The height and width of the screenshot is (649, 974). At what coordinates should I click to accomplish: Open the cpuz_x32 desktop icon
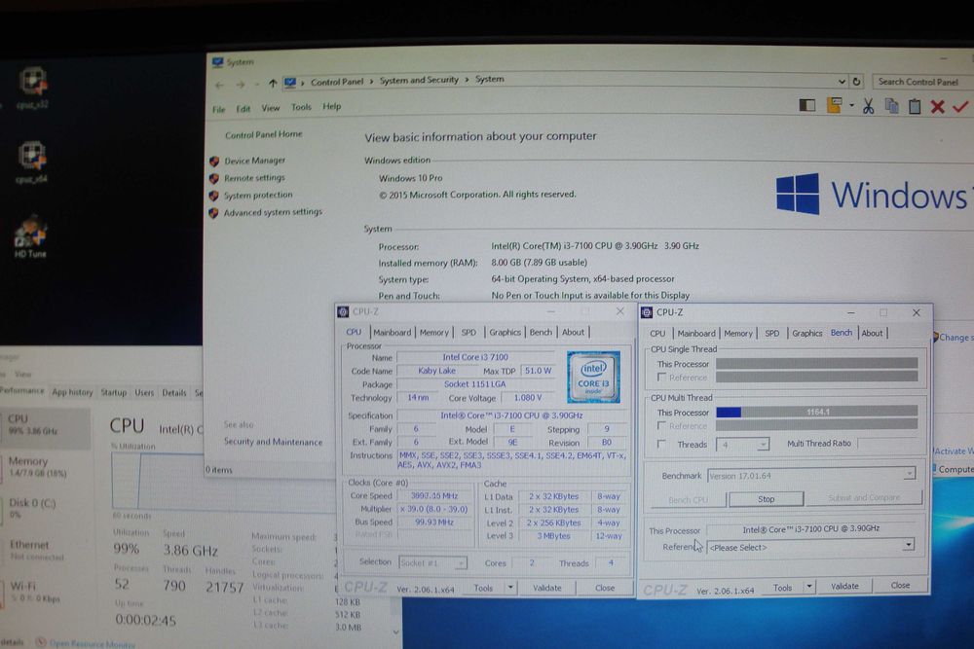(x=33, y=82)
